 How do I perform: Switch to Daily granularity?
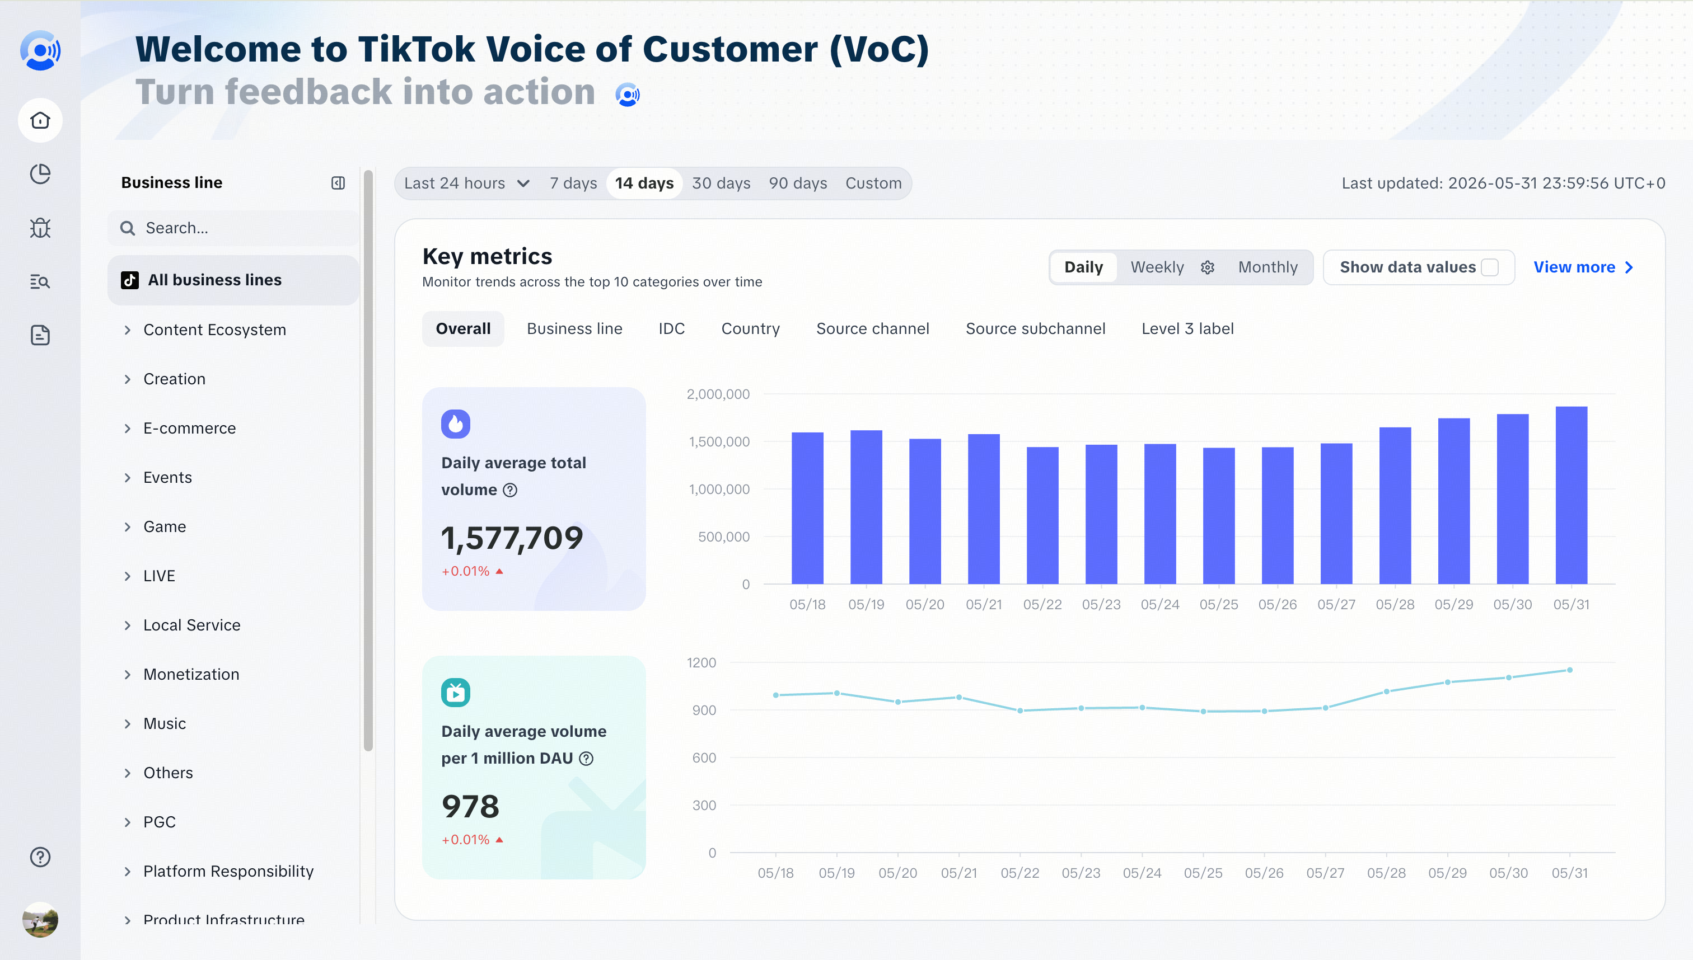[1083, 267]
